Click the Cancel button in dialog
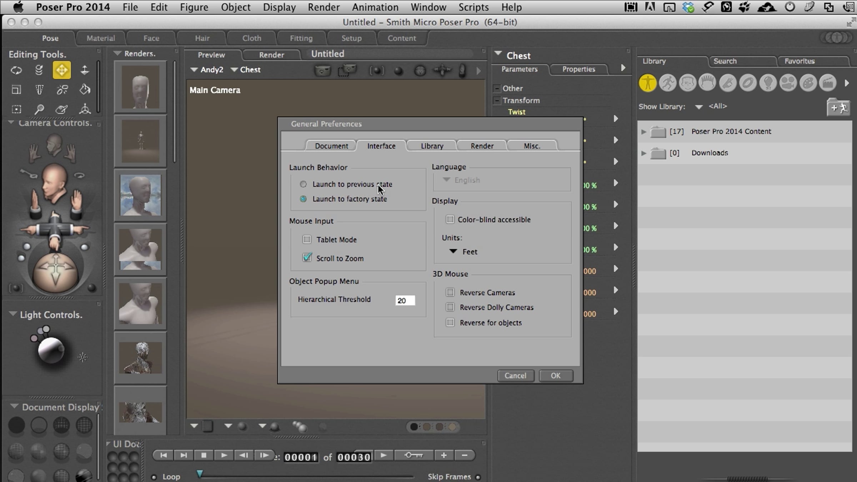Image resolution: width=857 pixels, height=482 pixels. pyautogui.click(x=515, y=376)
